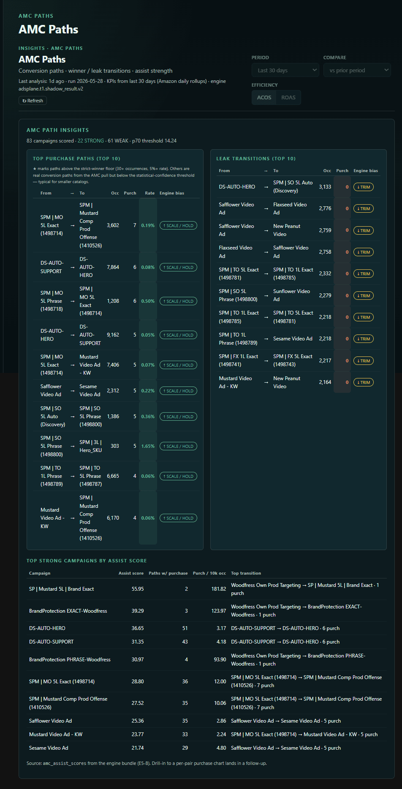Click 'BrandProtection PHRASE-Woodfress' campaign row

206,660
